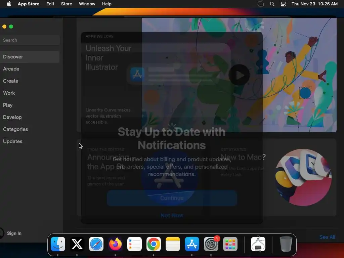Open Notes from the Dock
Screen dimensions: 344x258
[x=173, y=244]
